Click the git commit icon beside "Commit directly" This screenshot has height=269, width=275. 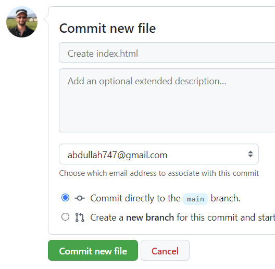point(80,198)
